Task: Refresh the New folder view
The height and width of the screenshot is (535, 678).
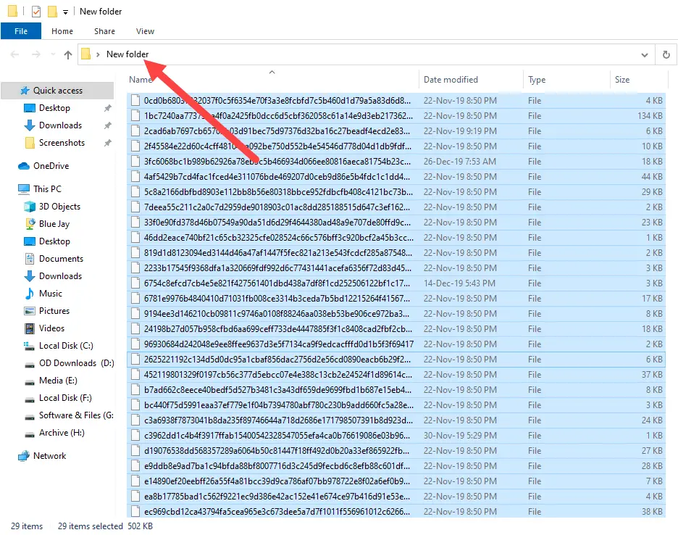Action: point(666,54)
